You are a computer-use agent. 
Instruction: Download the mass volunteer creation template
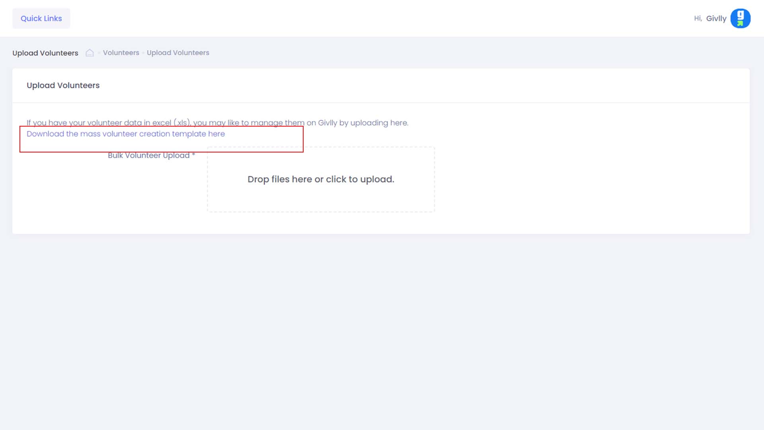[x=125, y=134]
